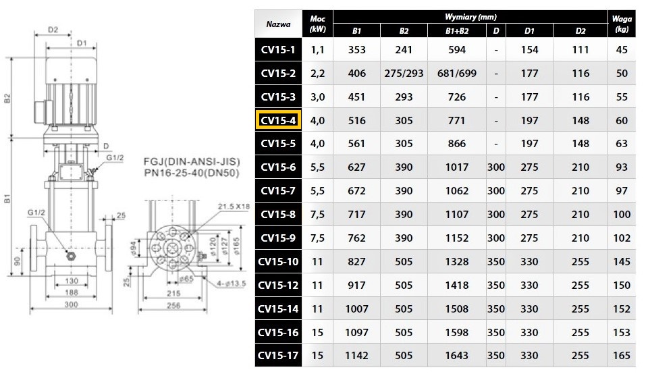Select the 771 B1+B2 value
The width and height of the screenshot is (648, 376).
click(457, 120)
